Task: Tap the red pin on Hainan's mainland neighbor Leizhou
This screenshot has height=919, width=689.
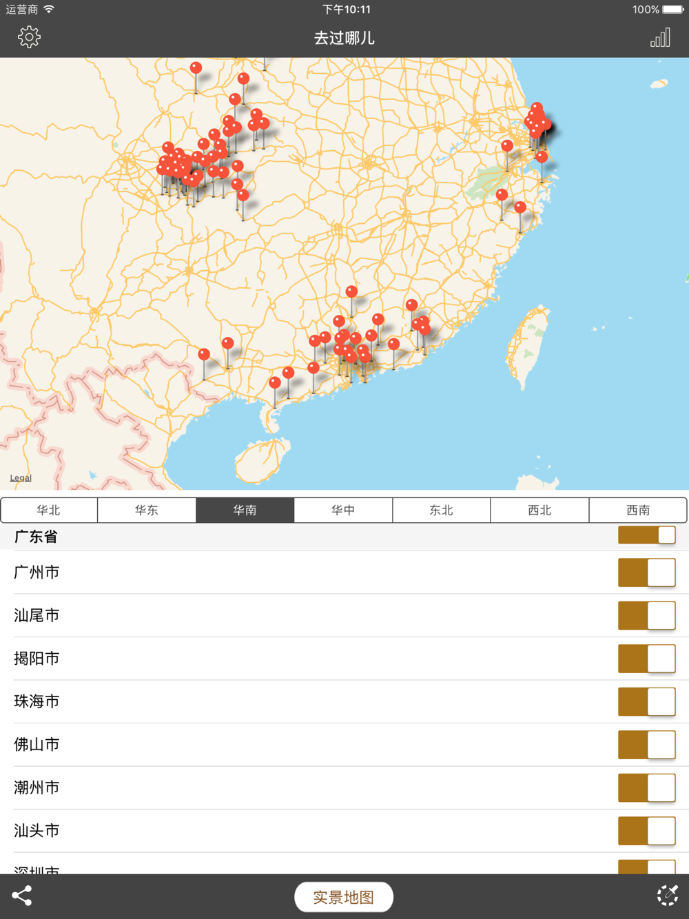Action: [275, 382]
